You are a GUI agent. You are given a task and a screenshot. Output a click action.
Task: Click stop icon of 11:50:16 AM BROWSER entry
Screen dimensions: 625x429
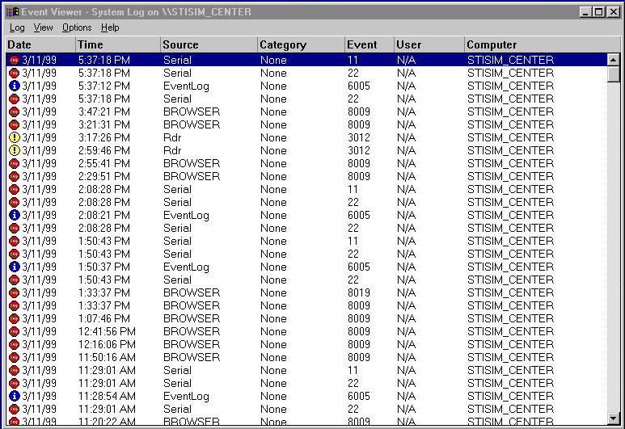pos(14,357)
